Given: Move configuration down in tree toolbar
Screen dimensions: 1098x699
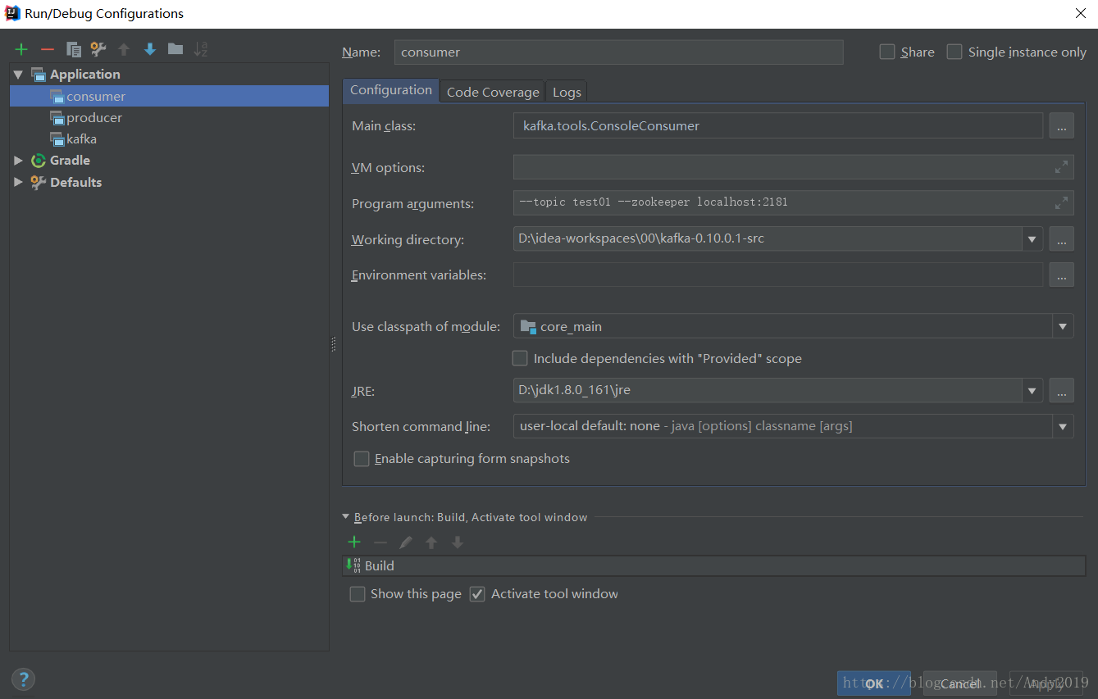Looking at the screenshot, I should coord(149,49).
